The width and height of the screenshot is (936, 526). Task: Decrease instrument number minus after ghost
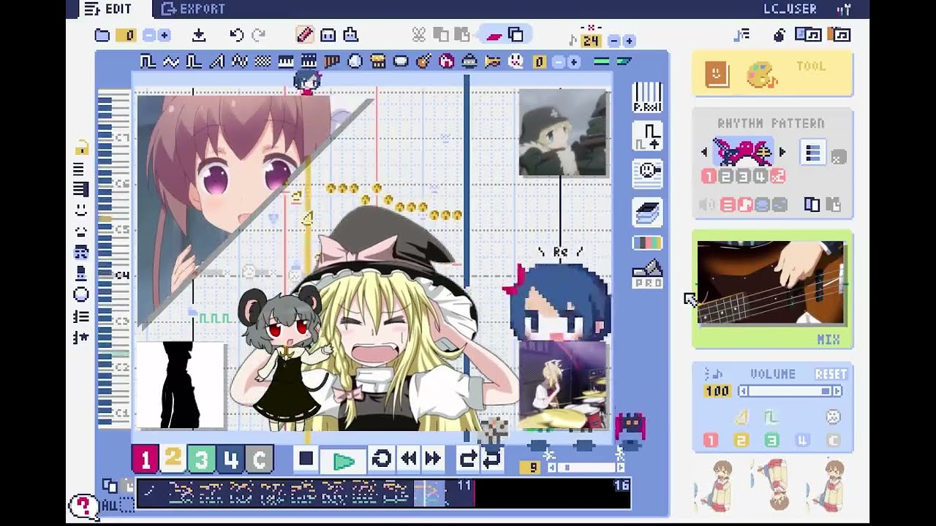pyautogui.click(x=559, y=62)
